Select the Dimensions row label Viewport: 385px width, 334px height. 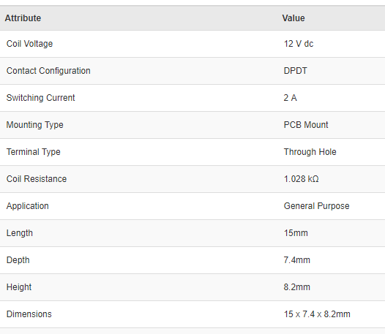coord(29,314)
